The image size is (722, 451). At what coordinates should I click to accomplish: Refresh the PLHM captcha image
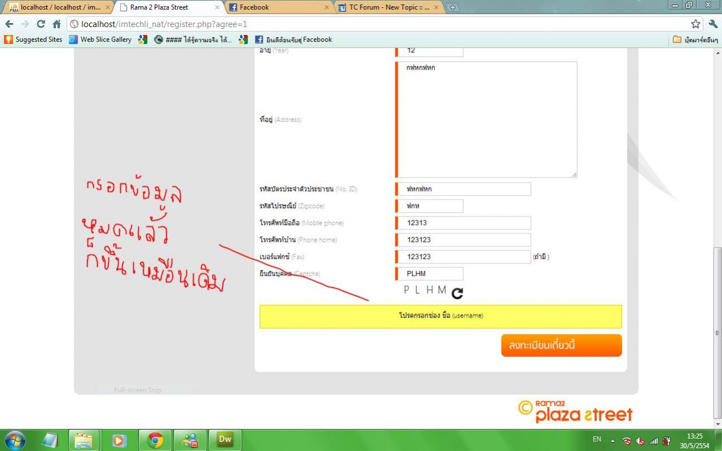457,293
